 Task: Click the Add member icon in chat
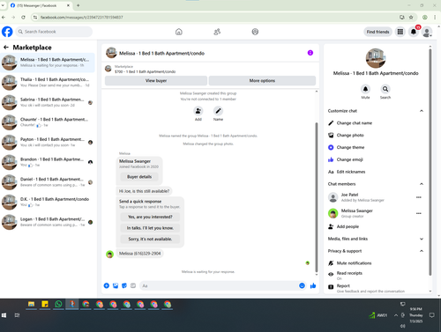pyautogui.click(x=198, y=111)
